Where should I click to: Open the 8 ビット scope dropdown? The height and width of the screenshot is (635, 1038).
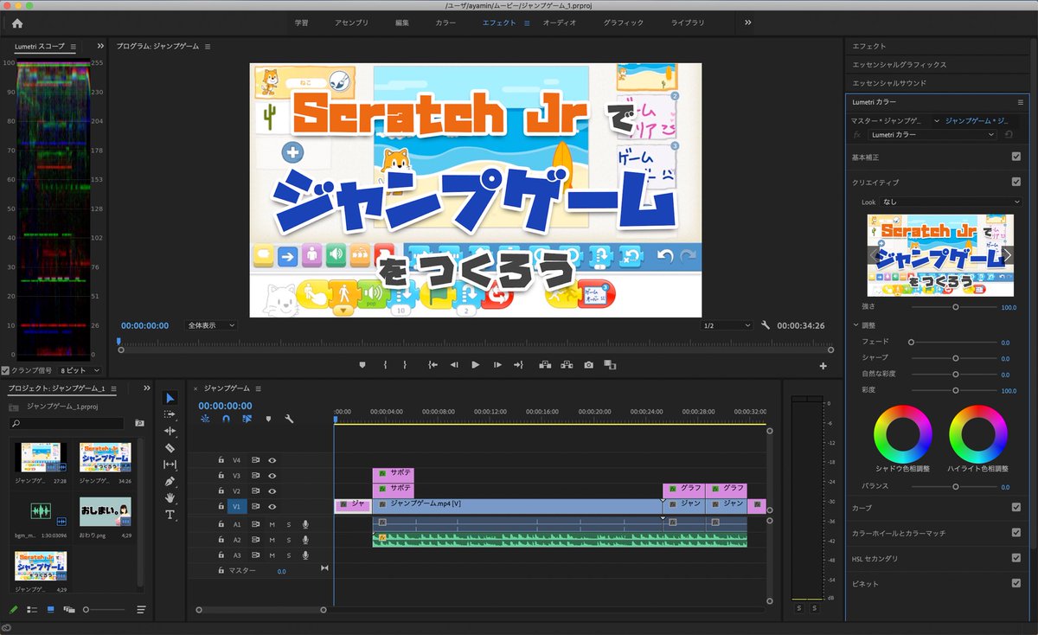click(x=78, y=370)
